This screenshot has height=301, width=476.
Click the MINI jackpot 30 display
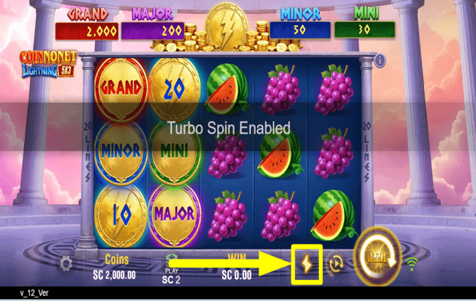[364, 30]
